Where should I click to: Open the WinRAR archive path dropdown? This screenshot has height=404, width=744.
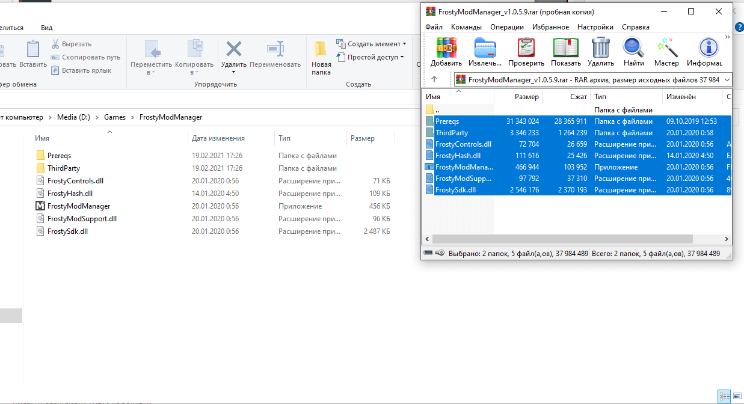[727, 79]
